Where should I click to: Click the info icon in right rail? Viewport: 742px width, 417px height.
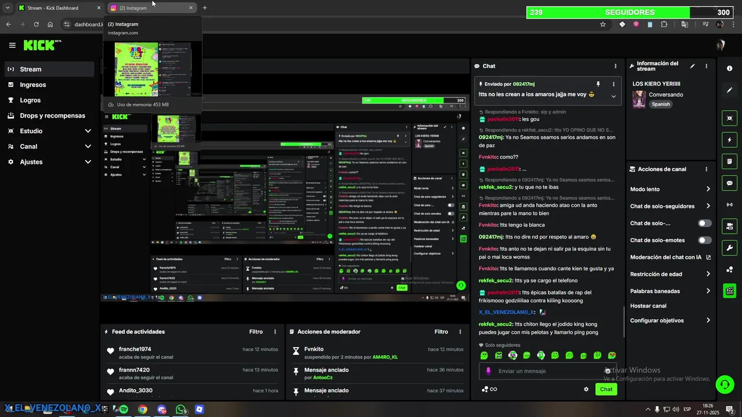click(x=729, y=68)
